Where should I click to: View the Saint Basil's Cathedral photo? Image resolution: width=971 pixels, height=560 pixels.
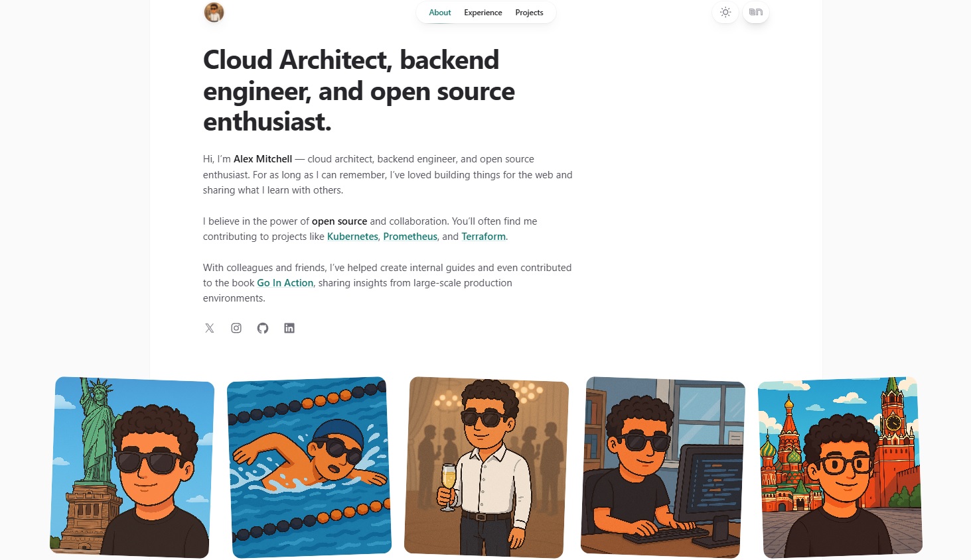coord(840,467)
